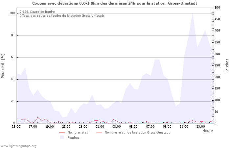This screenshot has width=230, height=148.
Task: Click the 'Heure' axis label
Action: [x=207, y=131]
